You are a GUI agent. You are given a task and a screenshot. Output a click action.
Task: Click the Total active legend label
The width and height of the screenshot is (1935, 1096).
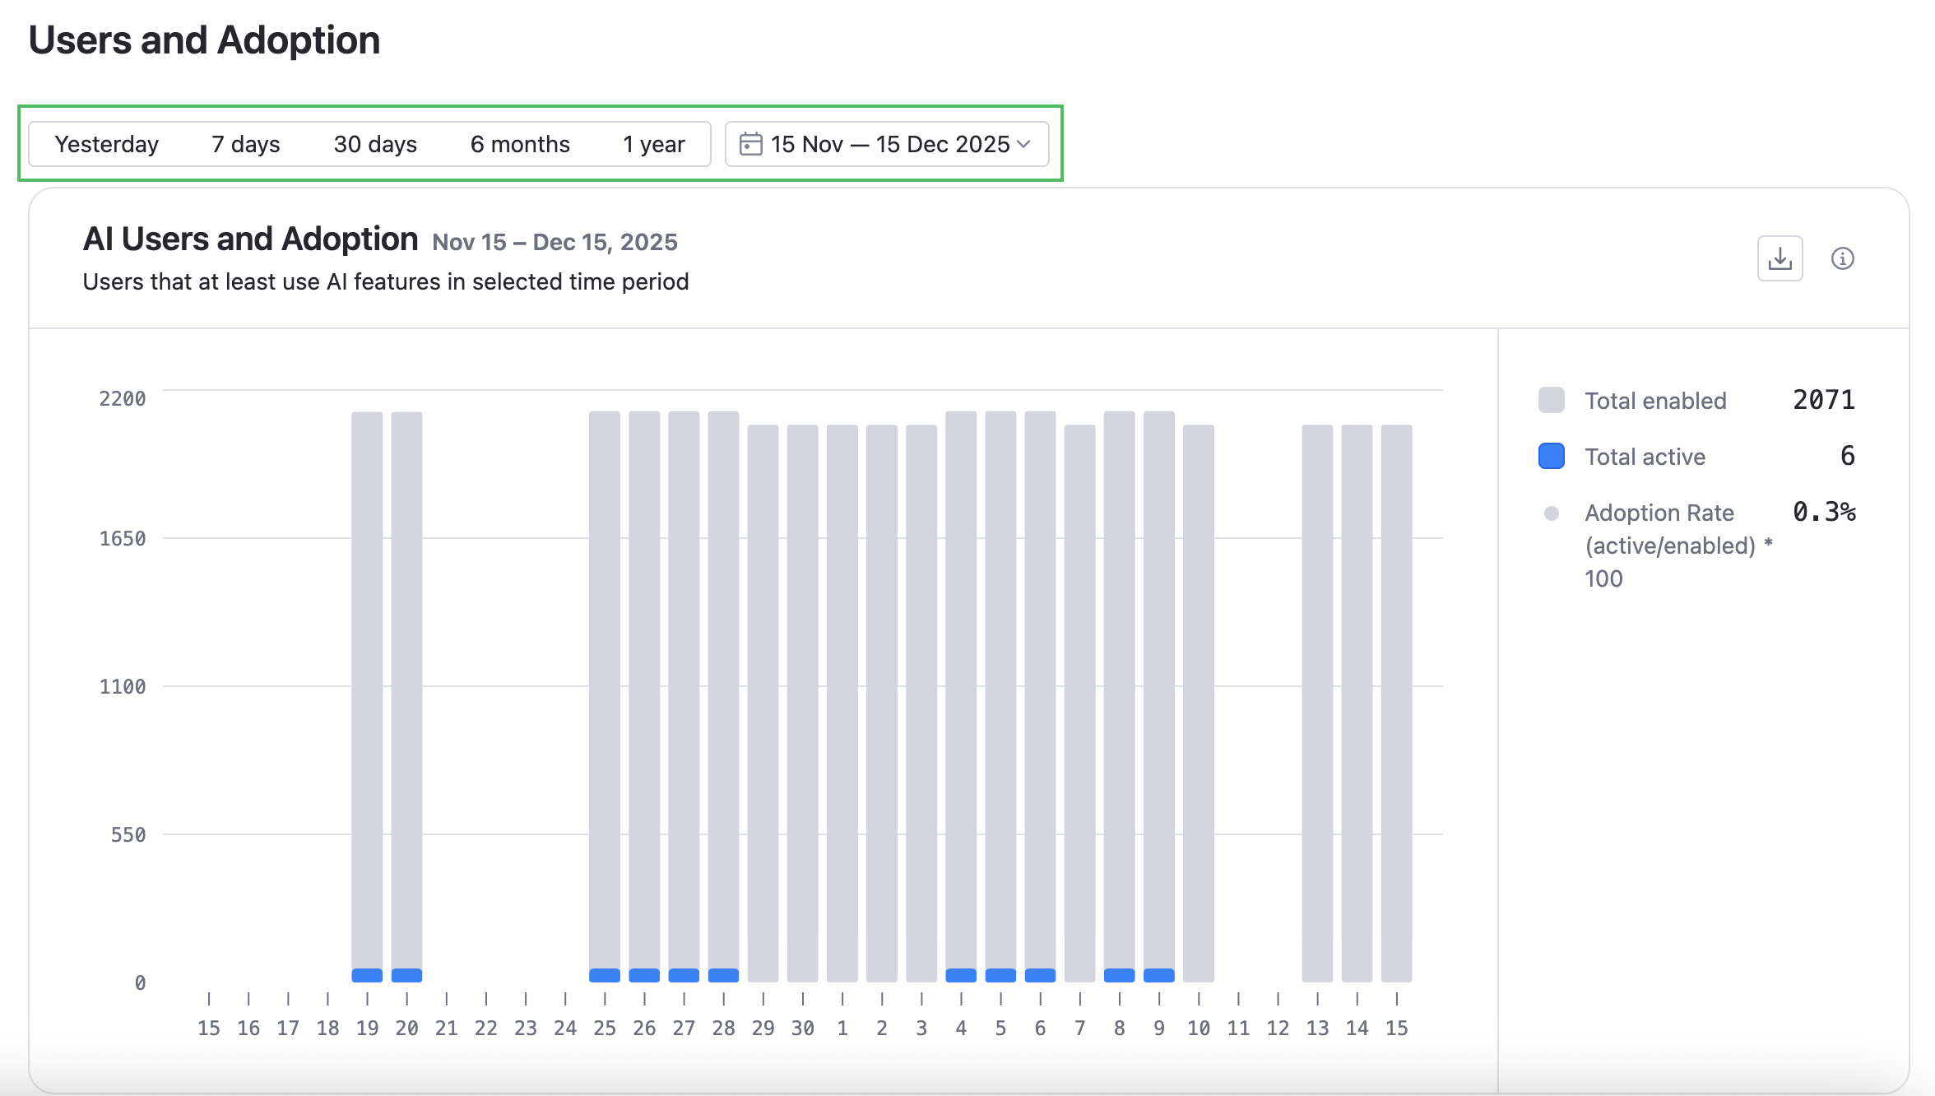1645,457
